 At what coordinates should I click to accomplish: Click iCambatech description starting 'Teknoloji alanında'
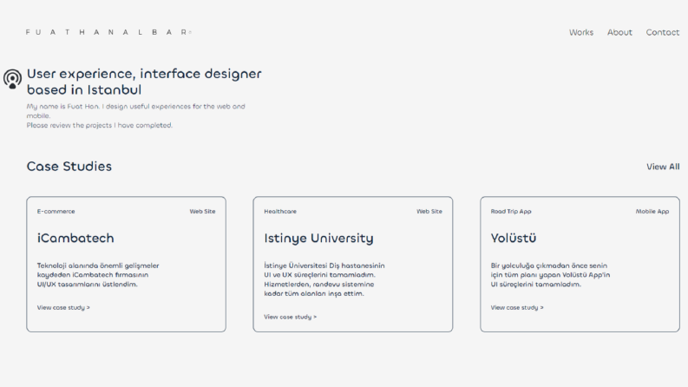point(98,275)
